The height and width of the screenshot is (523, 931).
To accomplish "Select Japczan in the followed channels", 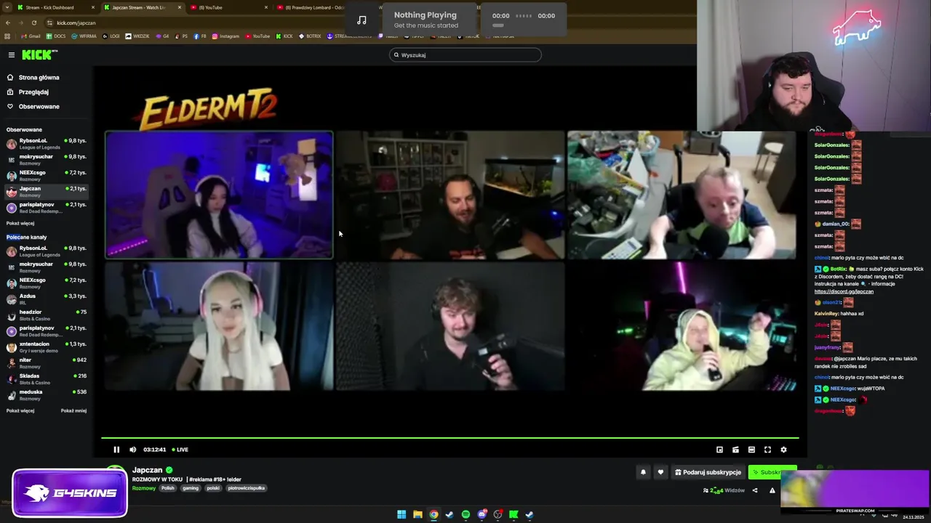I will click(x=47, y=191).
